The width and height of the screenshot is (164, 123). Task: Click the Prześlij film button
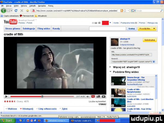(x=145, y=28)
